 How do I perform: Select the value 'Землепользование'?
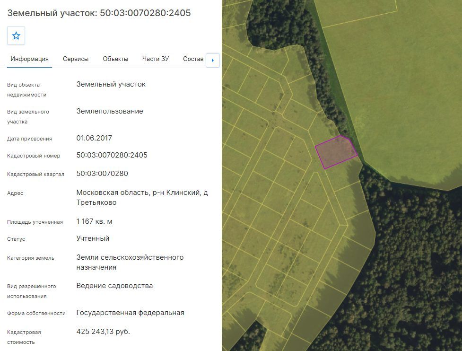point(110,111)
